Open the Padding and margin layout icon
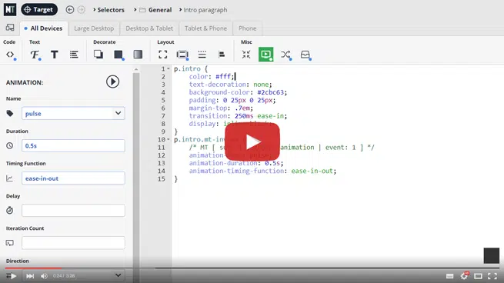The height and width of the screenshot is (283, 504). point(182,55)
